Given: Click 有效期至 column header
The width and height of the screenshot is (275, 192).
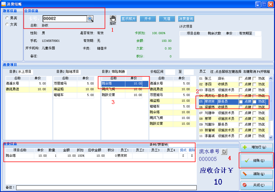Looking at the screenshot, I should (245, 33).
